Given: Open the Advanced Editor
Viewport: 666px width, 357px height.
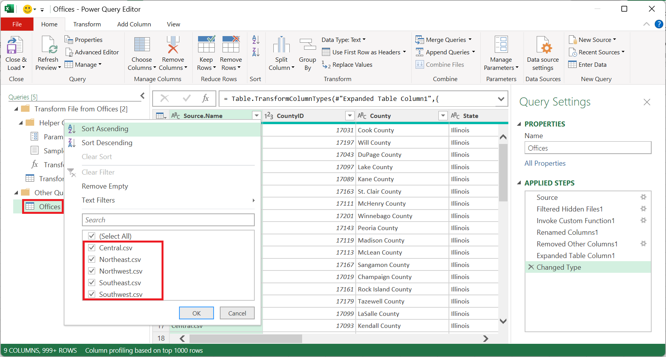Looking at the screenshot, I should click(92, 52).
